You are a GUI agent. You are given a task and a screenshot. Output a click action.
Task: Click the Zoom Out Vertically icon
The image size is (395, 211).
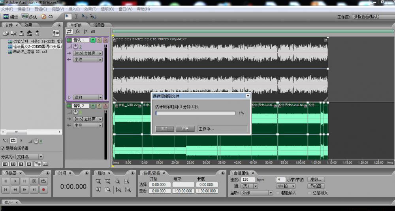point(128,190)
